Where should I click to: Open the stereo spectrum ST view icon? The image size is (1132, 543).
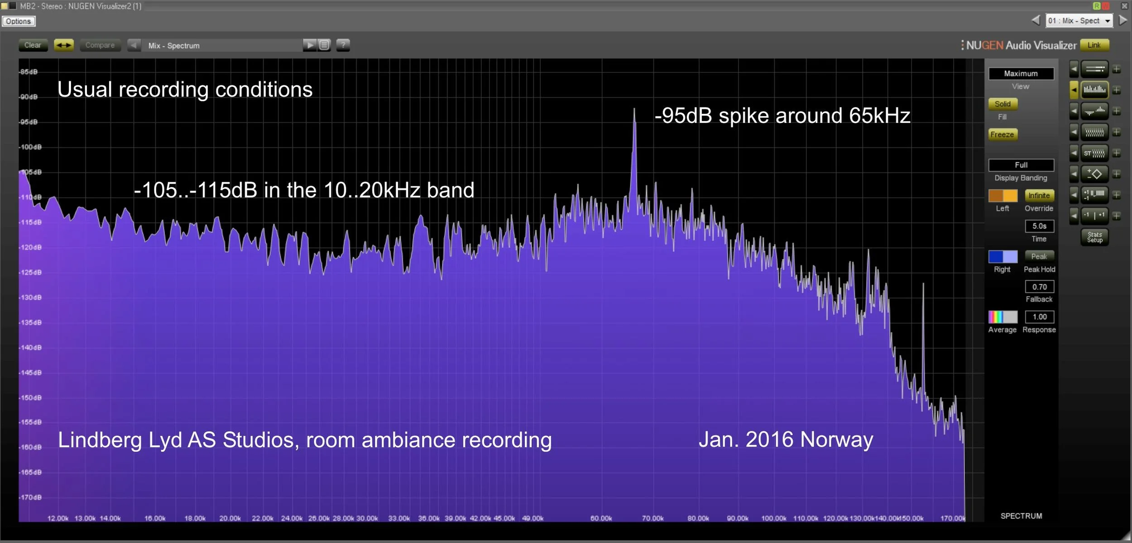tap(1094, 153)
